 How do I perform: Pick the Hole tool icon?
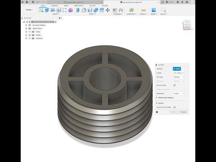click(x=59, y=10)
